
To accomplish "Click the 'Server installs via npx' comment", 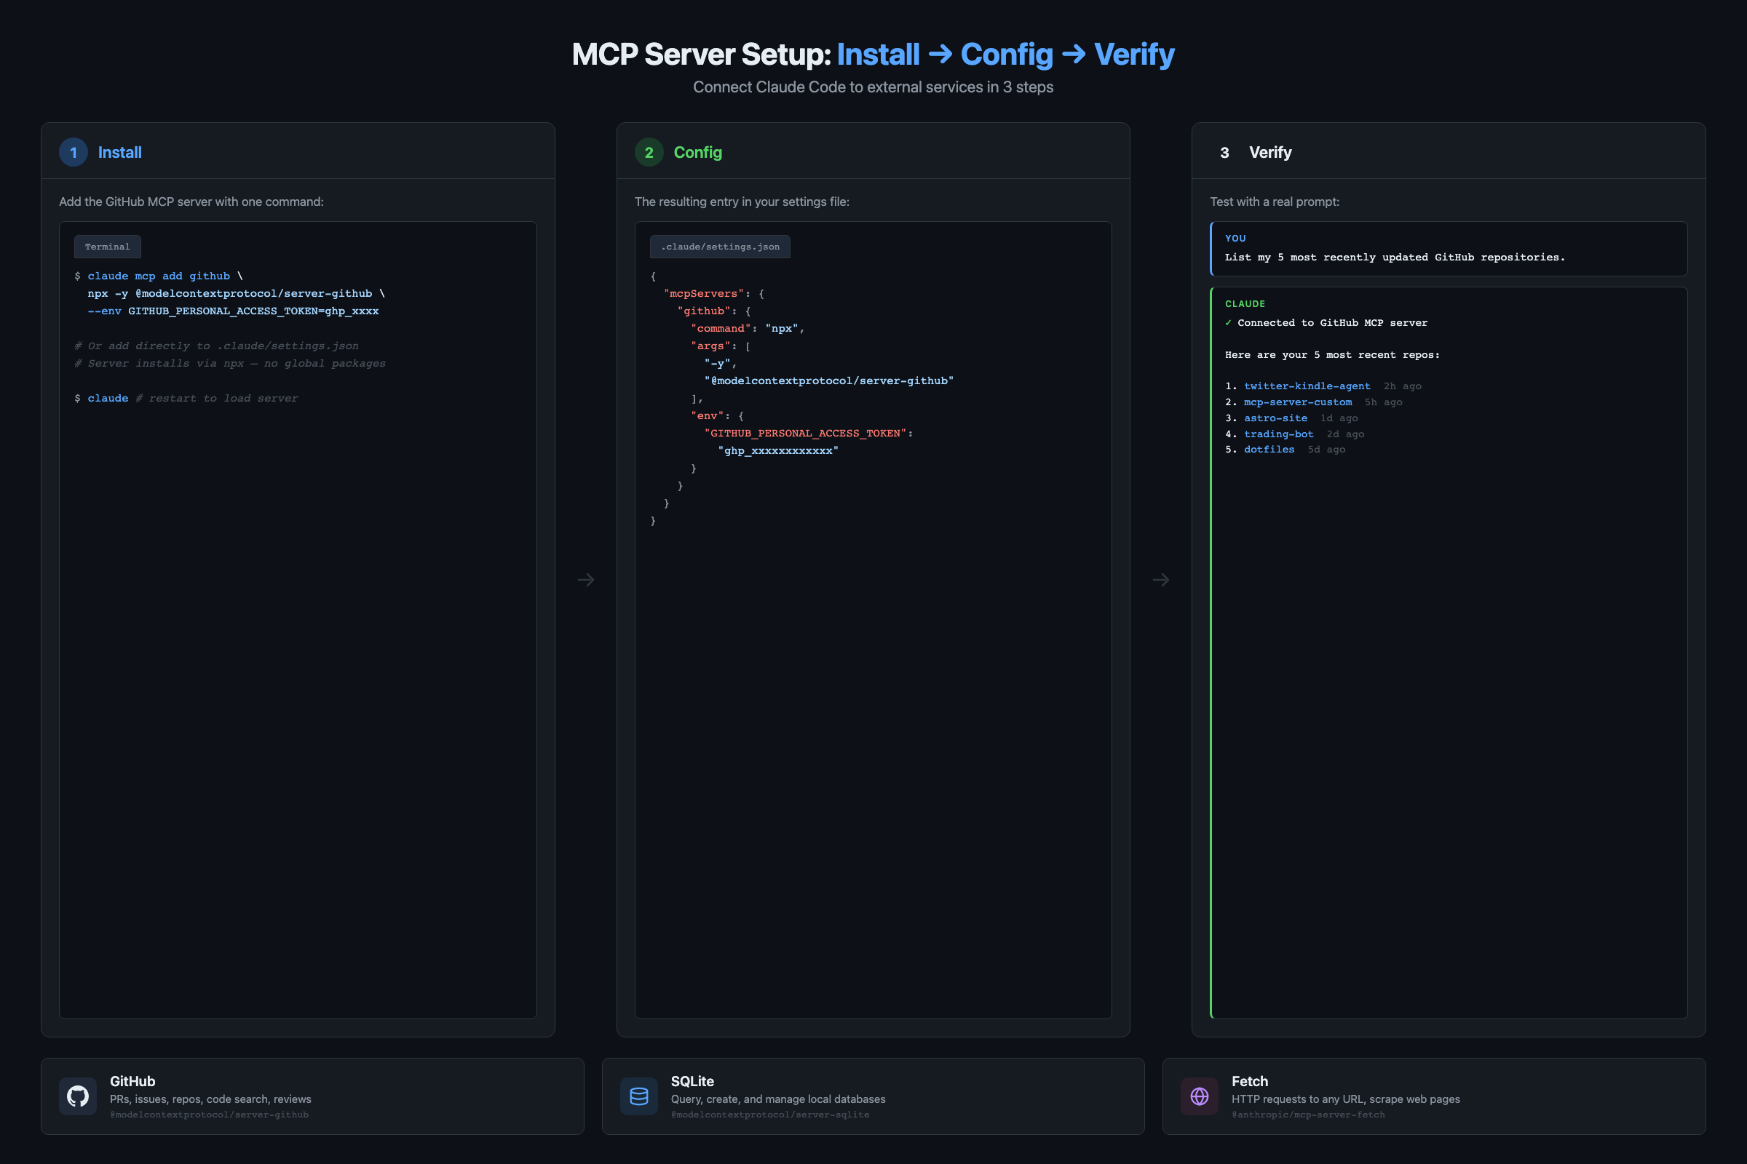I will tap(229, 364).
